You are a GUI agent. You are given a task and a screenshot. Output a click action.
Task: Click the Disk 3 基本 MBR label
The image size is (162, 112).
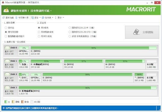[x=9, y=91]
